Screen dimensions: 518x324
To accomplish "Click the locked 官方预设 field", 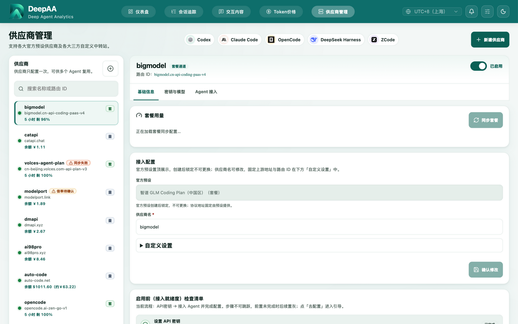I will (319, 193).
